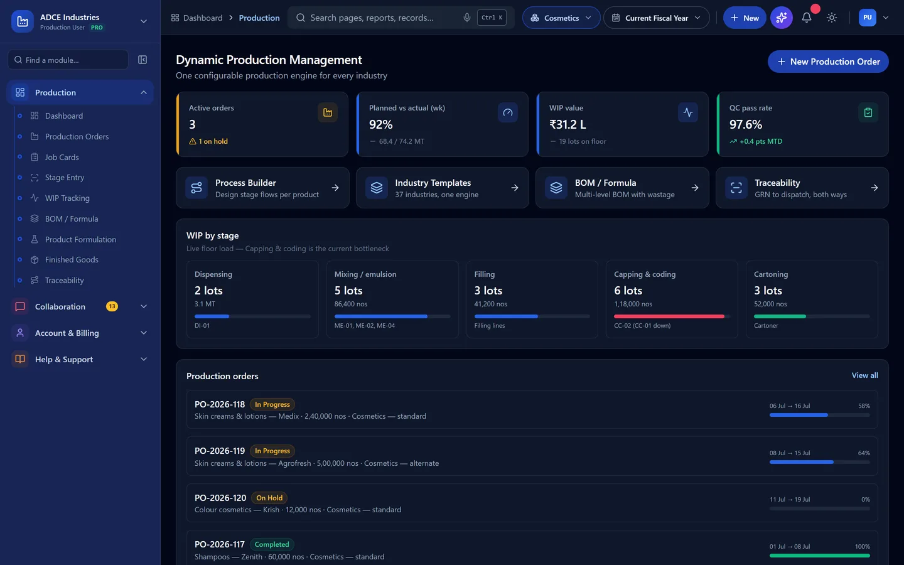Click the Process Builder arrow icon
This screenshot has width=904, height=565.
coord(335,188)
